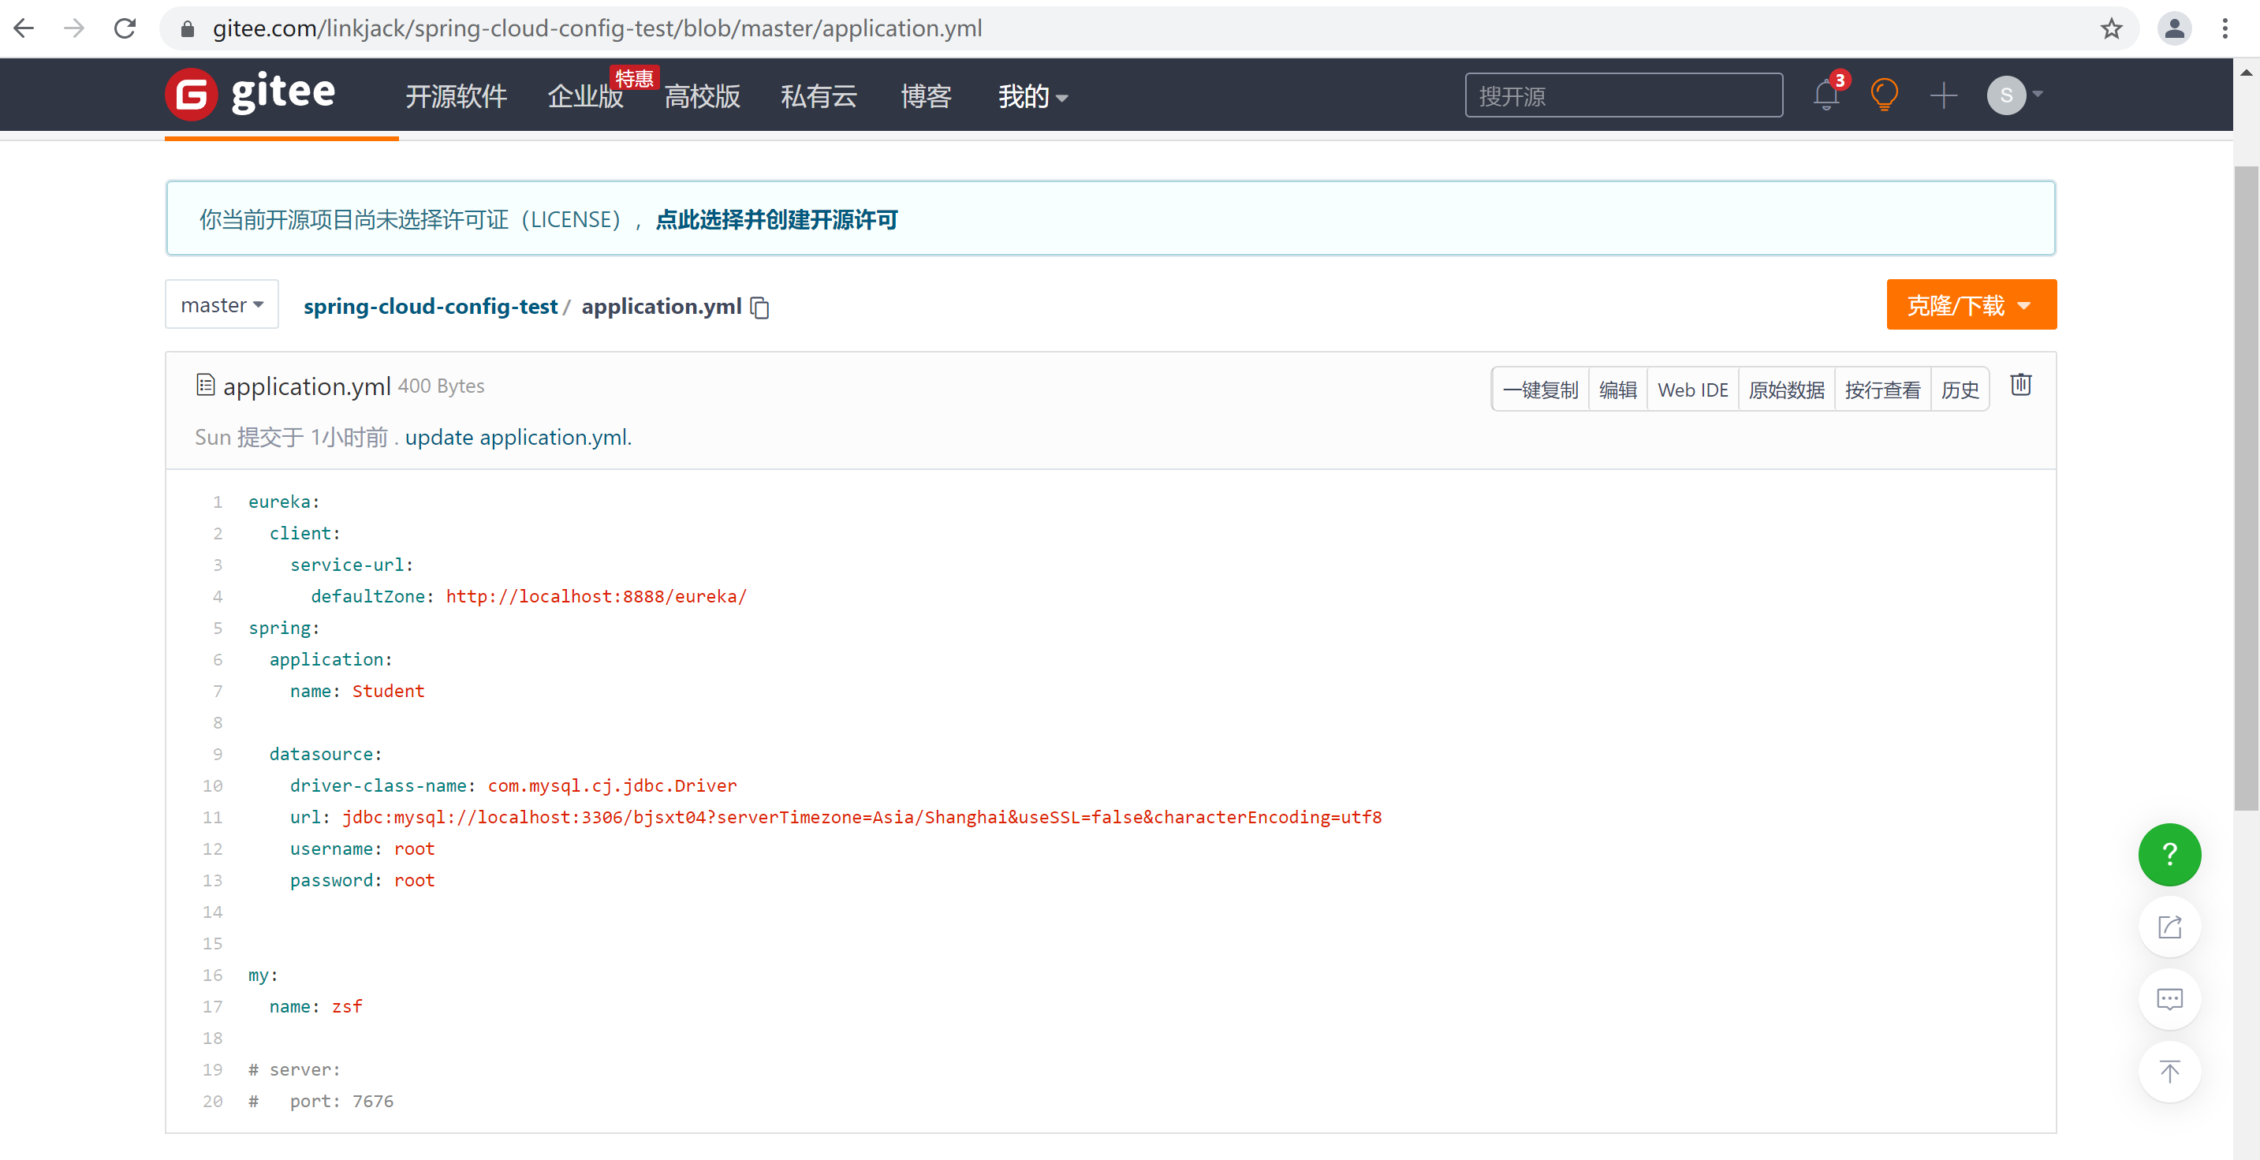This screenshot has height=1160, width=2260.
Task: Click the floating share/edit icon
Action: coord(2169,927)
